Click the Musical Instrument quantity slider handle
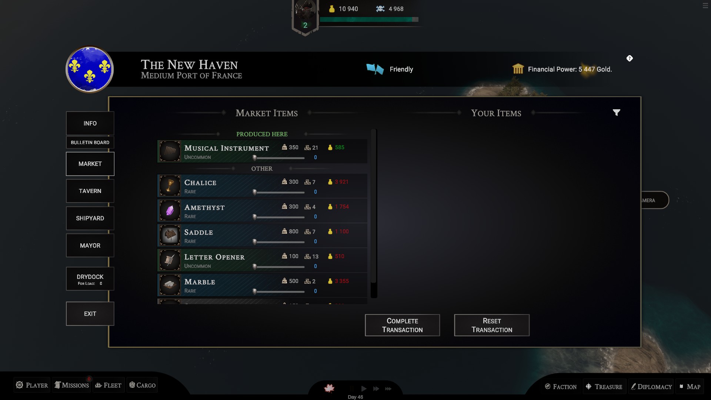 254,158
